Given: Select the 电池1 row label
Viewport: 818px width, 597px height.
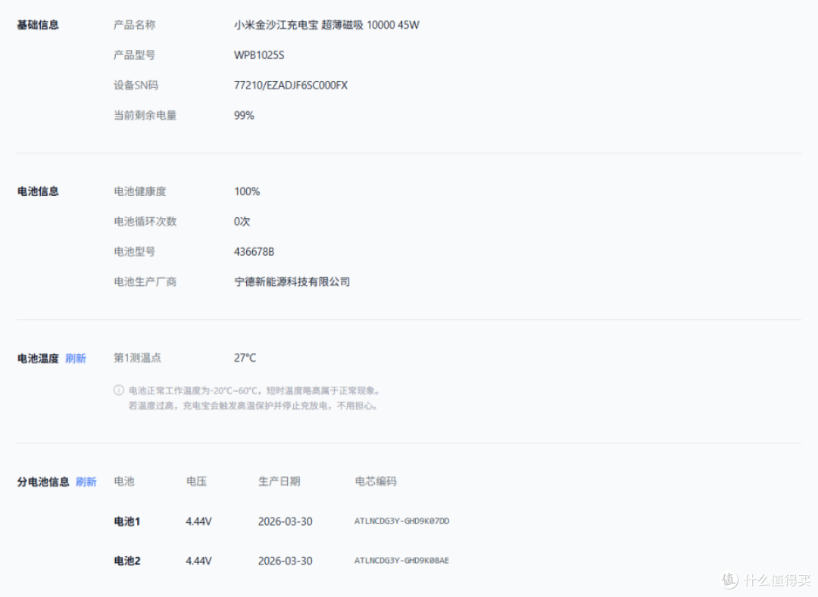Looking at the screenshot, I should coord(126,521).
